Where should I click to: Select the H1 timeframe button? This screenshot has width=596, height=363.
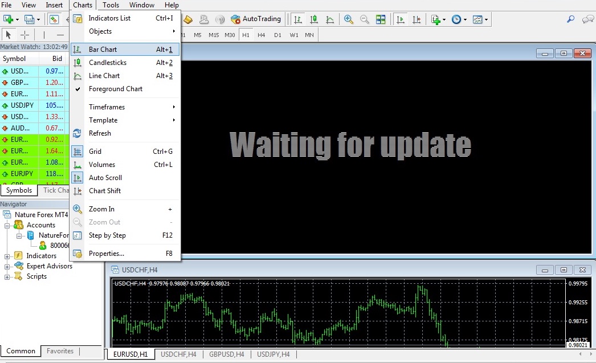(x=246, y=35)
